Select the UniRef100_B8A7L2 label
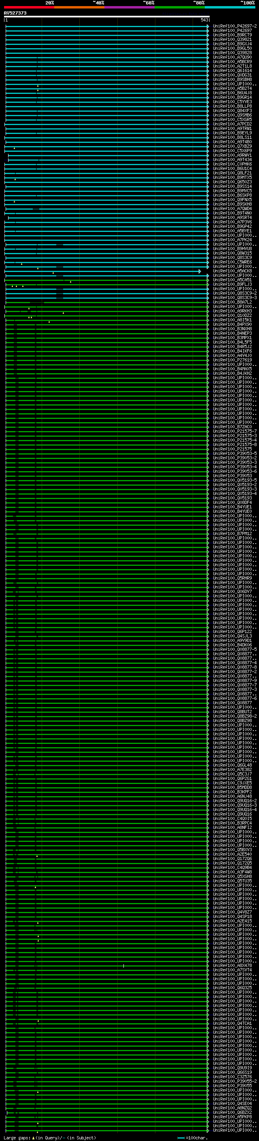This screenshot has height=1141, width=259. (x=232, y=302)
